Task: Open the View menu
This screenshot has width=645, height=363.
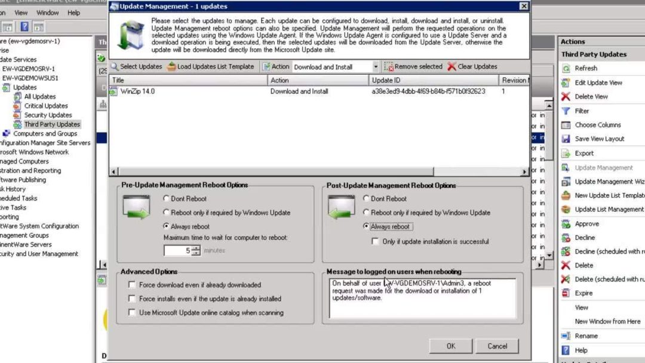Action: point(21,13)
